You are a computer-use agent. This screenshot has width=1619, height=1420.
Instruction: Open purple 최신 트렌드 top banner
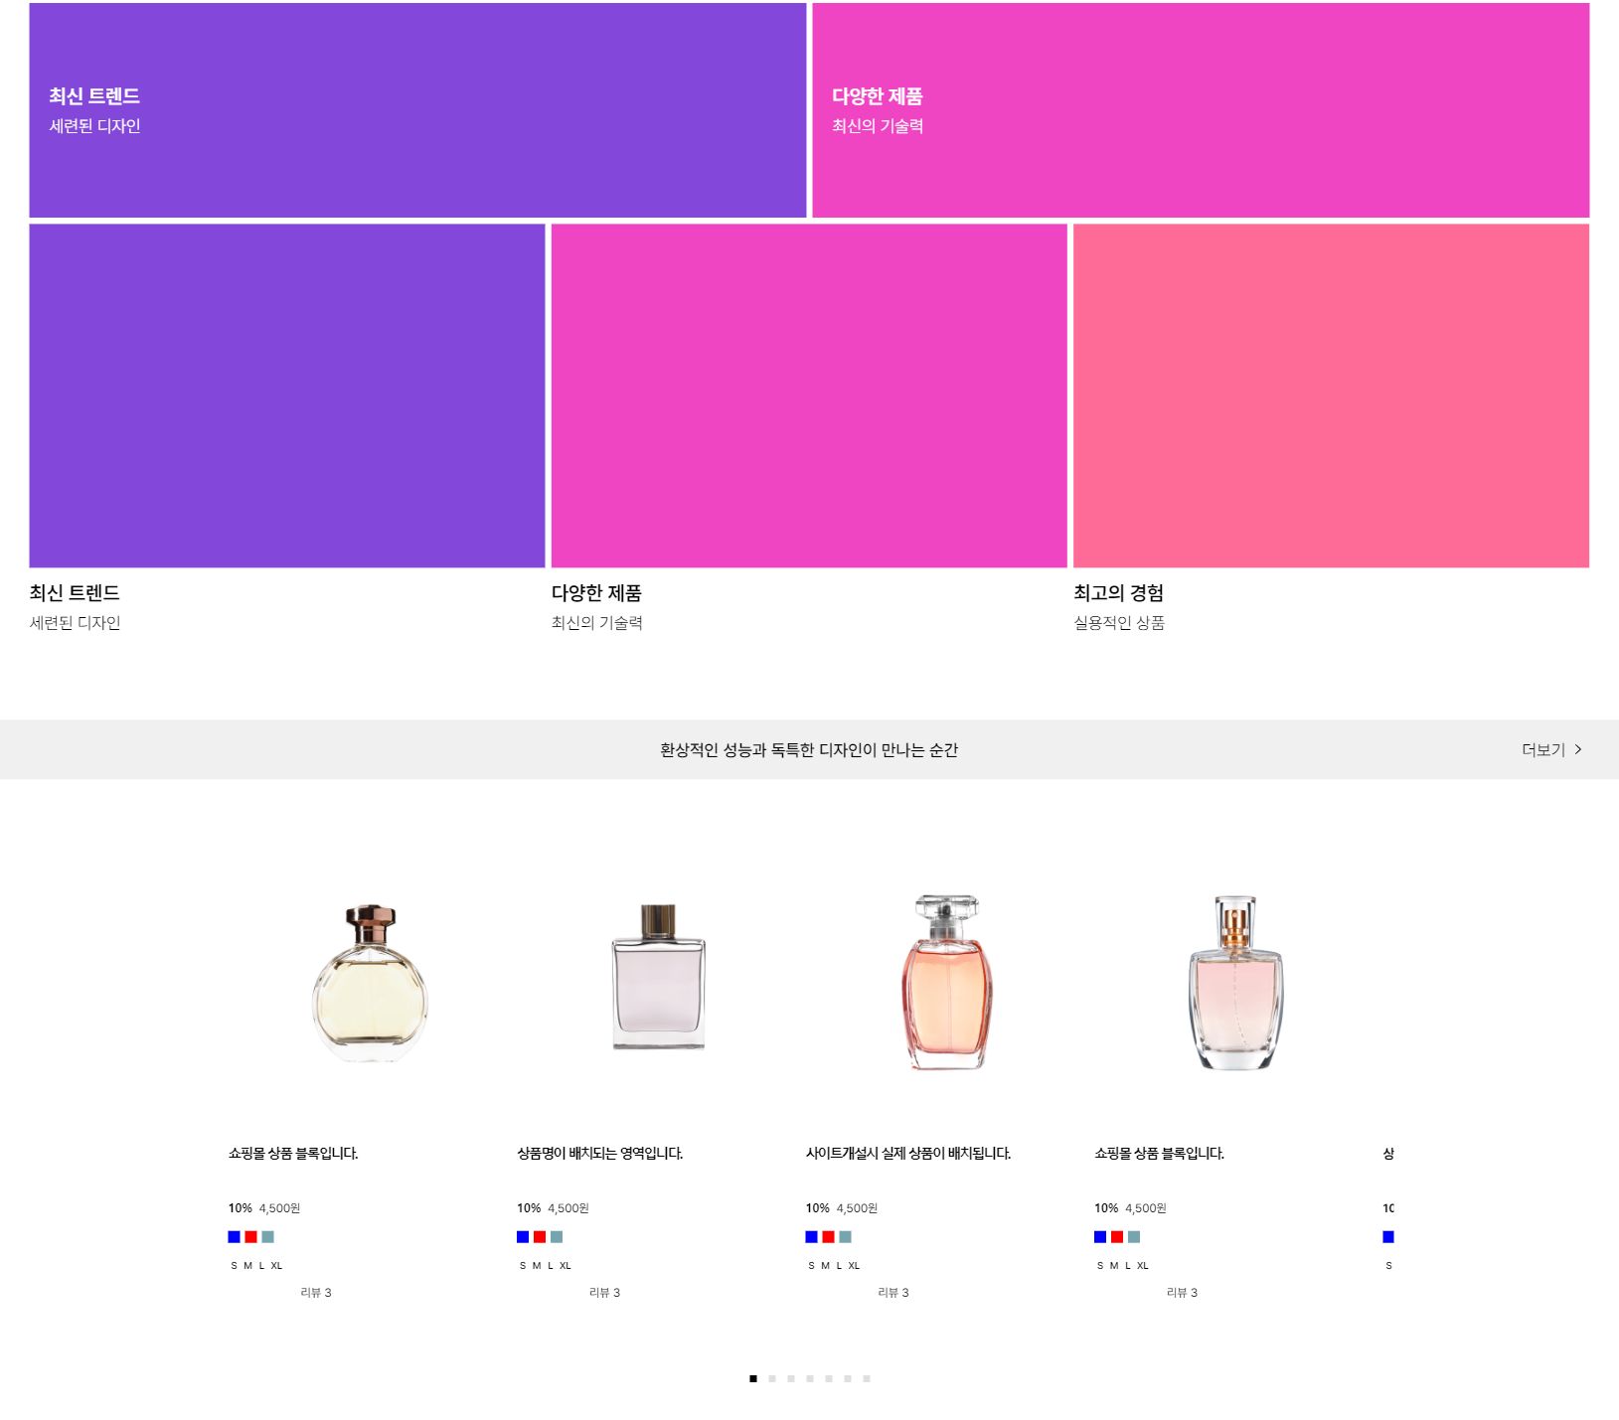coord(417,110)
